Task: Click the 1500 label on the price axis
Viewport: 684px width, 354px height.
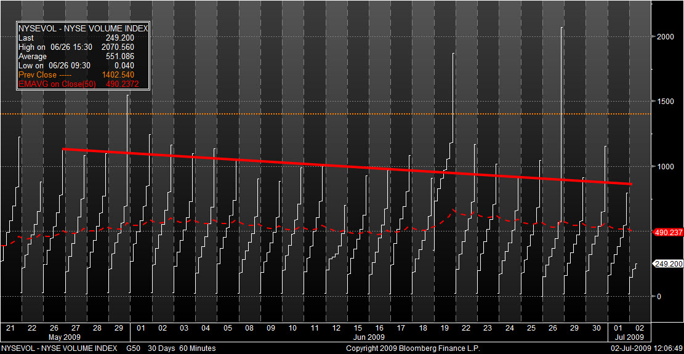Action: click(665, 101)
